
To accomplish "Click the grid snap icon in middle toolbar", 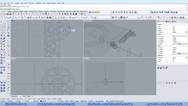I will tap(113, 18).
